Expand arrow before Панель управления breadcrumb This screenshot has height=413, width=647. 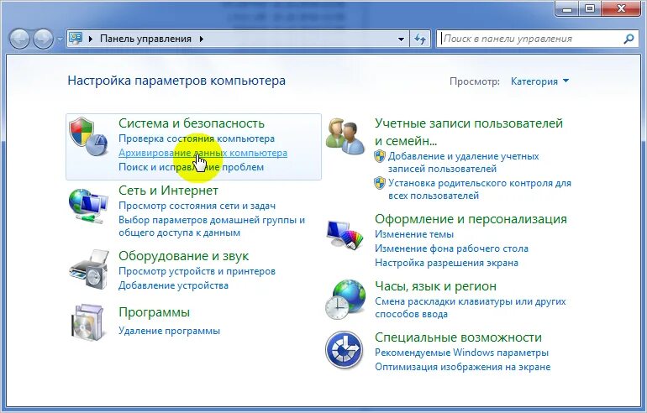coord(91,39)
